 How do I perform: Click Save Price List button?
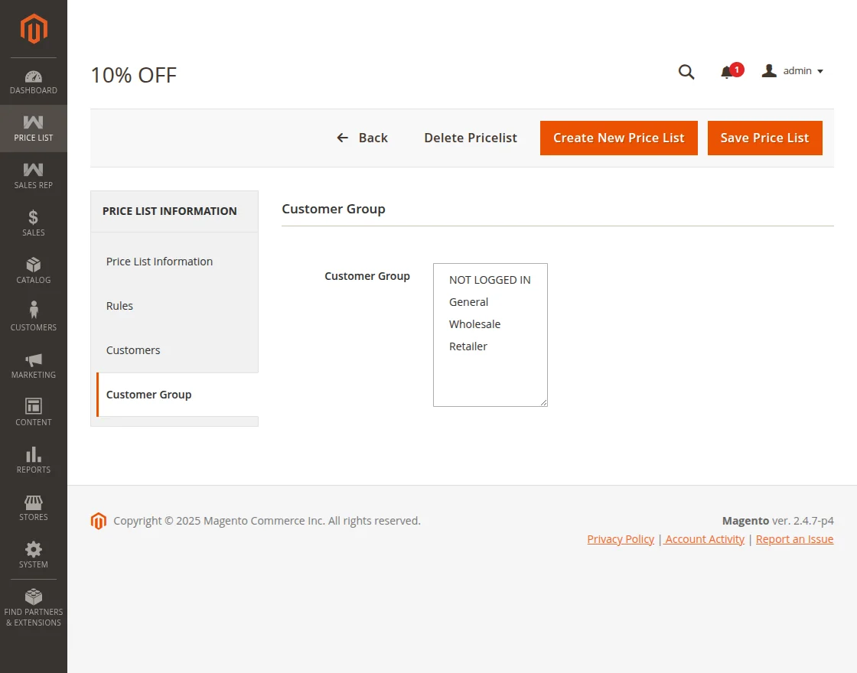coord(764,138)
